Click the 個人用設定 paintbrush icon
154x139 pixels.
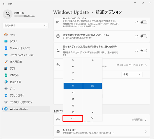coord(6,62)
